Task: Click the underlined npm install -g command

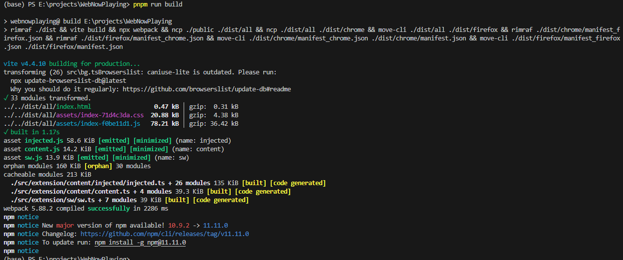Action: pos(140,243)
